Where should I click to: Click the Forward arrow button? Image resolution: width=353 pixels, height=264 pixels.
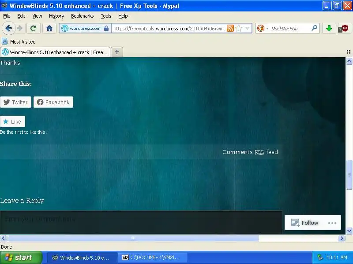pos(20,29)
